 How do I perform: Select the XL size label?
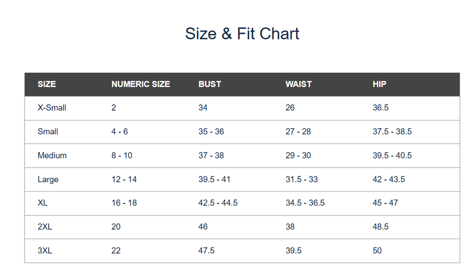[43, 203]
